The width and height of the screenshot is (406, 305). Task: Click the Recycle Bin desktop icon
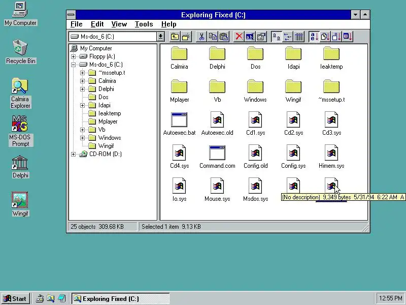(x=20, y=52)
